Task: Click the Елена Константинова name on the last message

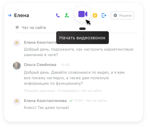Action: click(45, 101)
